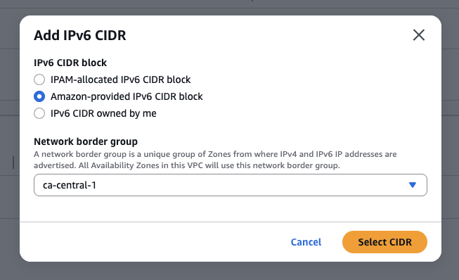Open the Network border group dropdown

coord(231,185)
